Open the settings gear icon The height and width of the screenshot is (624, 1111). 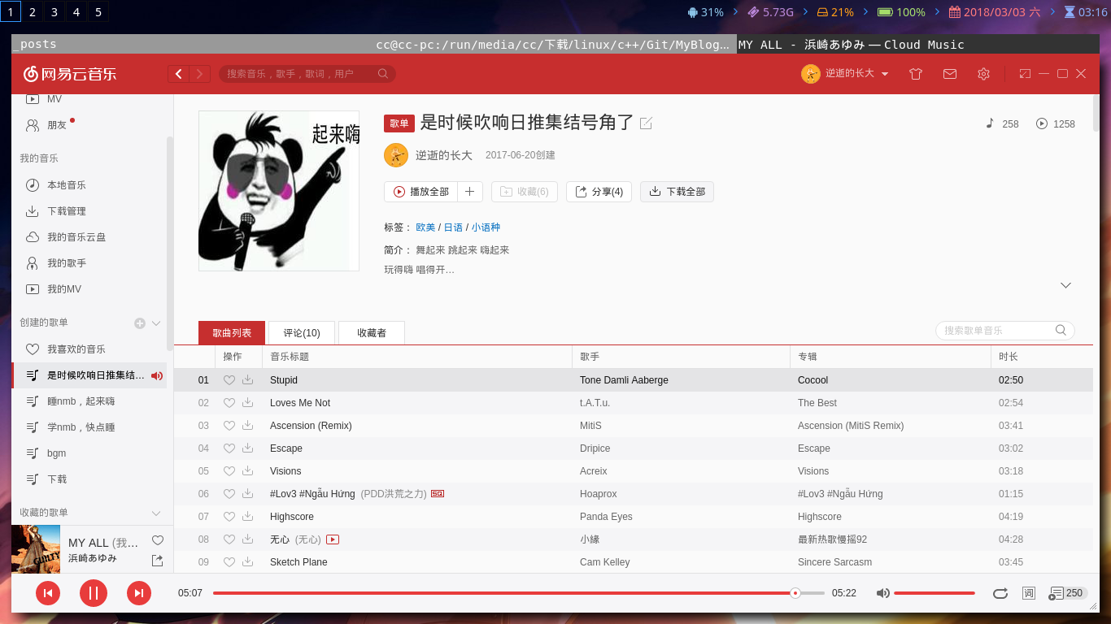coord(983,74)
